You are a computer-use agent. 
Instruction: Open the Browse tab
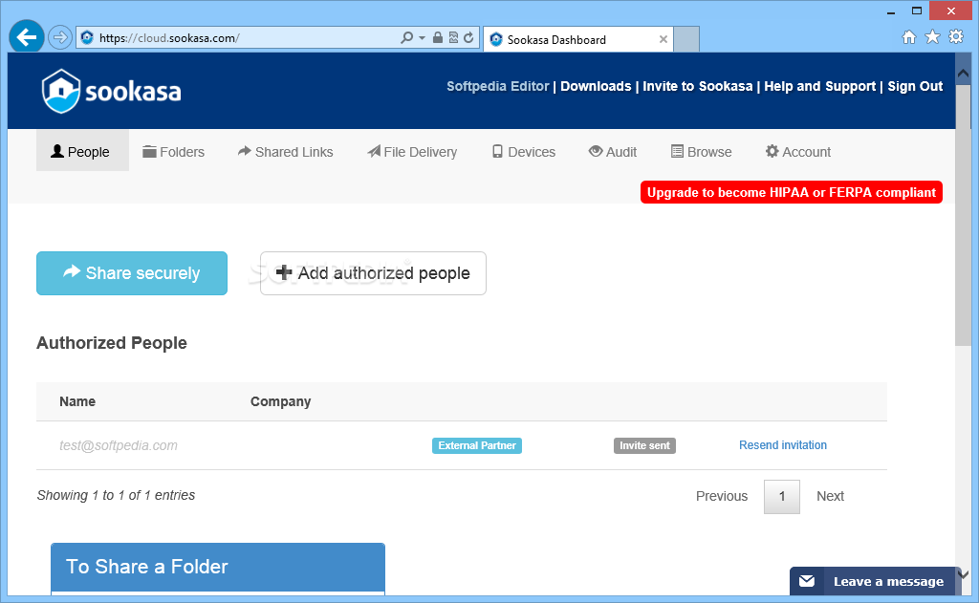tap(701, 152)
